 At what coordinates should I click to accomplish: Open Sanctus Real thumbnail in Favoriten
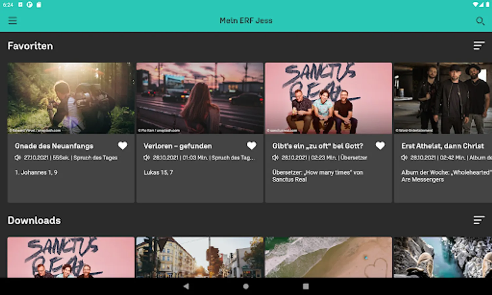328,98
